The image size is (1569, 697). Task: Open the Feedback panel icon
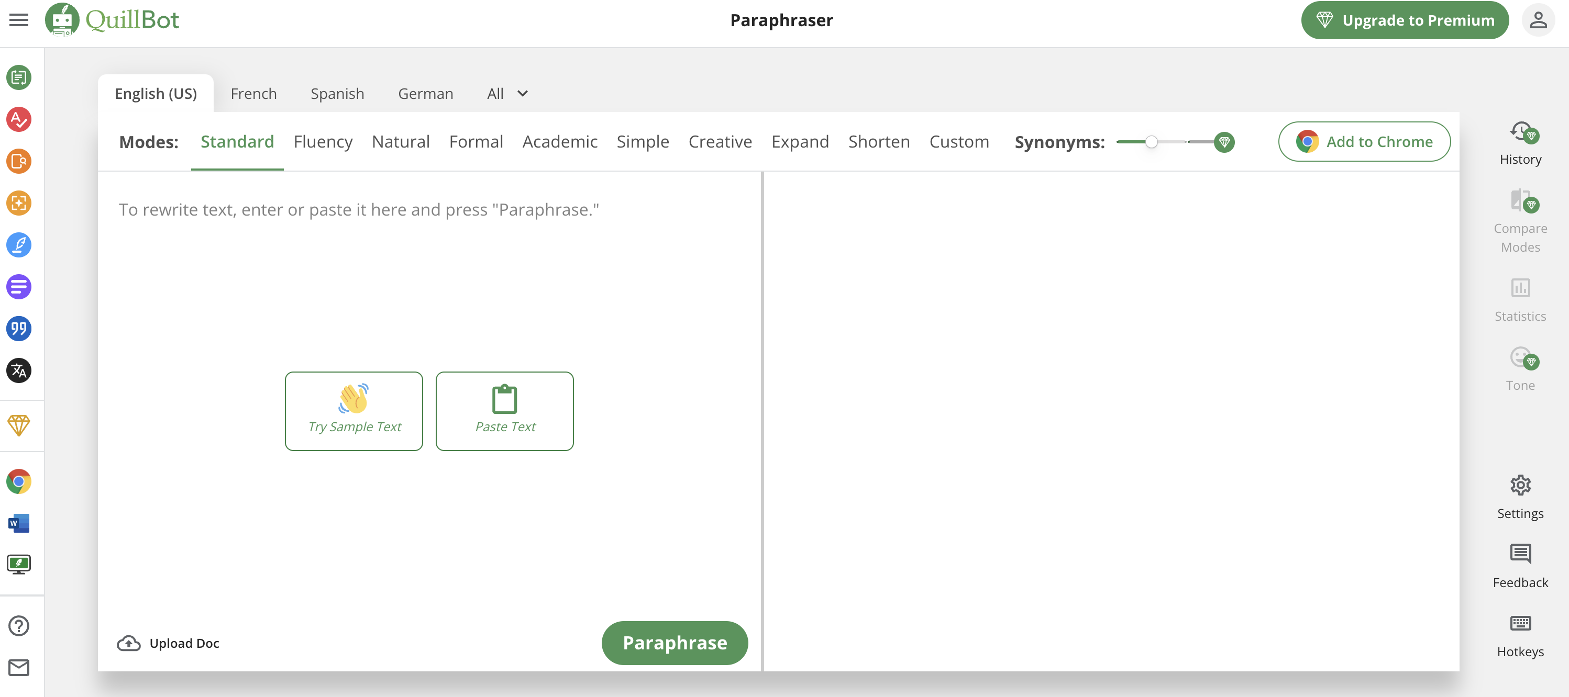(1520, 554)
